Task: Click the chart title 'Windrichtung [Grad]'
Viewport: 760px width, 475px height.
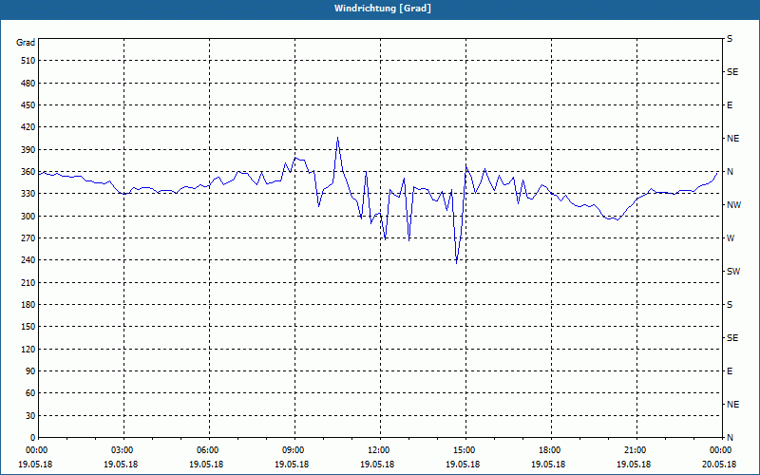Action: 383,9
